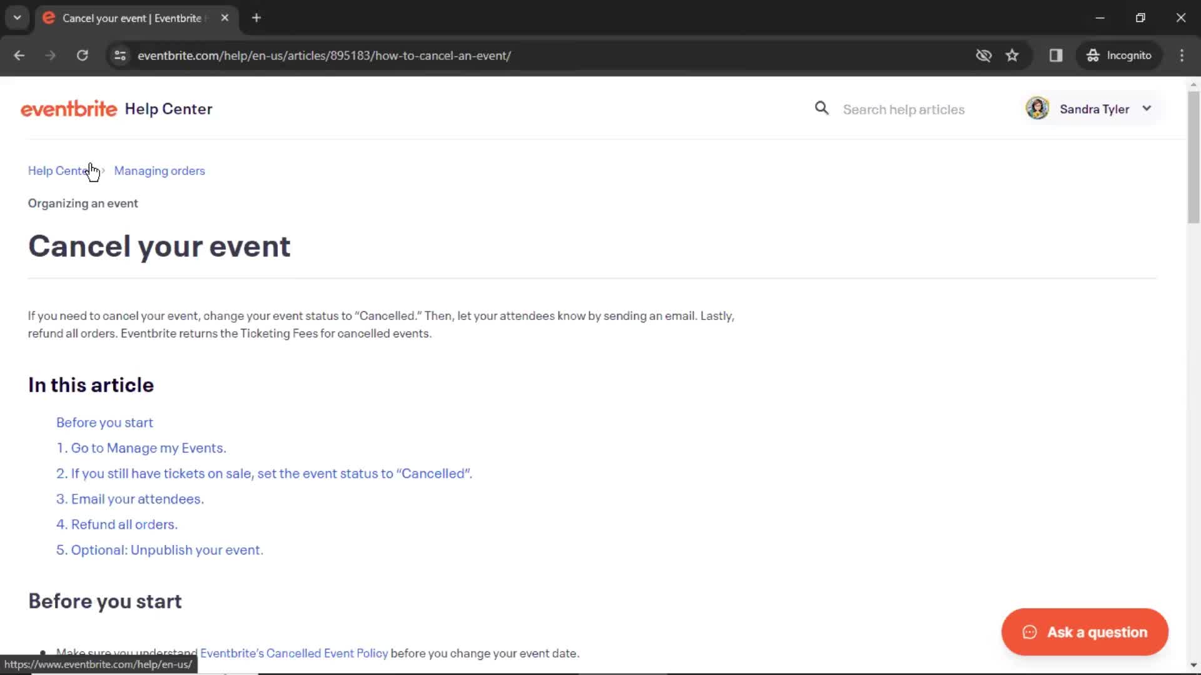1201x675 pixels.
Task: Click the third-party cookies blocked eye icon
Action: point(983,56)
